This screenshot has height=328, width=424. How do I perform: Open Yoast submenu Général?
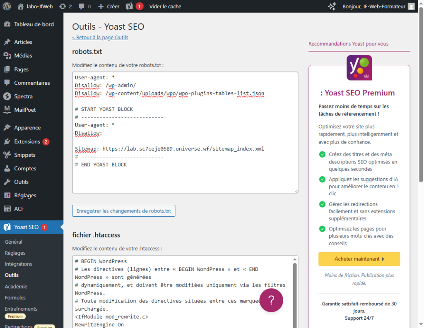click(x=14, y=242)
